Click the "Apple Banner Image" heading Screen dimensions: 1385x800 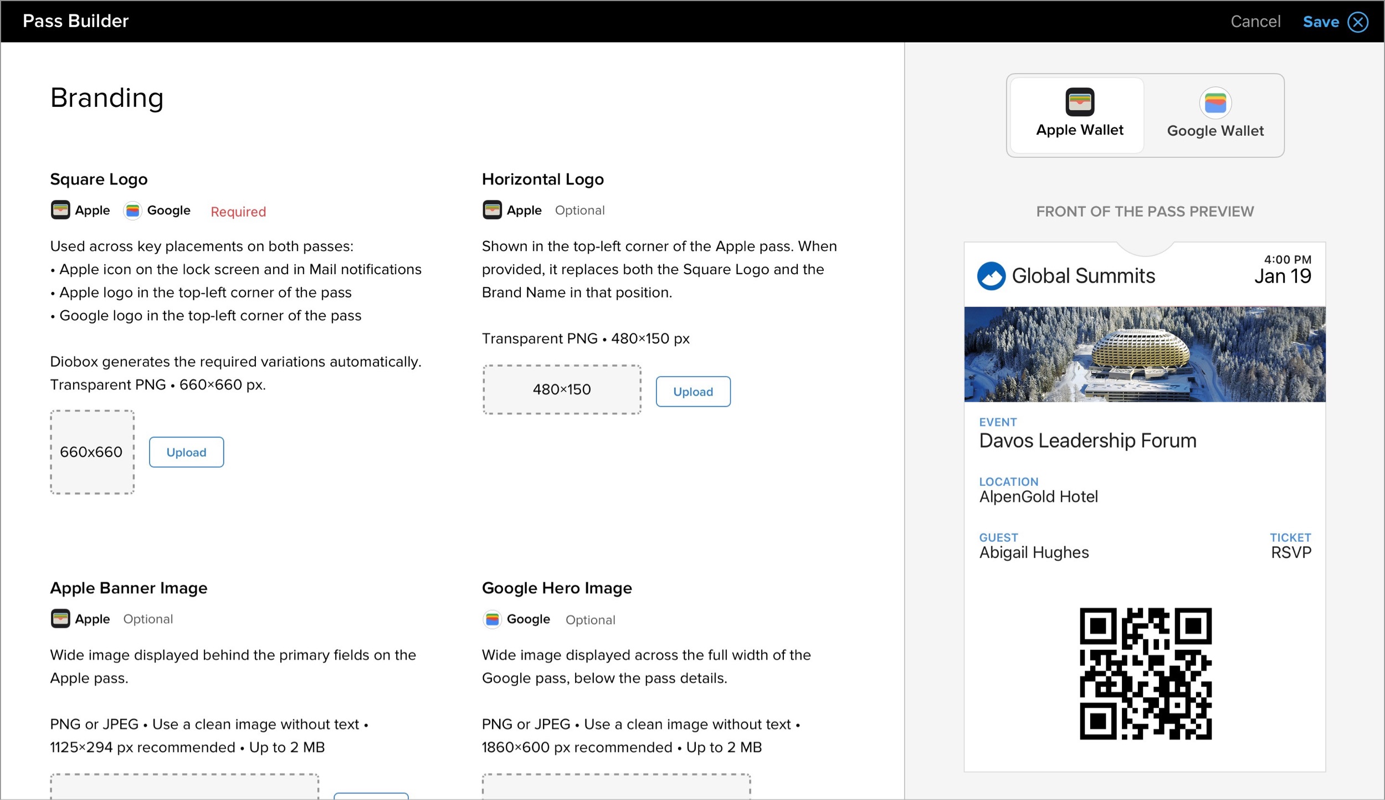[x=129, y=588]
